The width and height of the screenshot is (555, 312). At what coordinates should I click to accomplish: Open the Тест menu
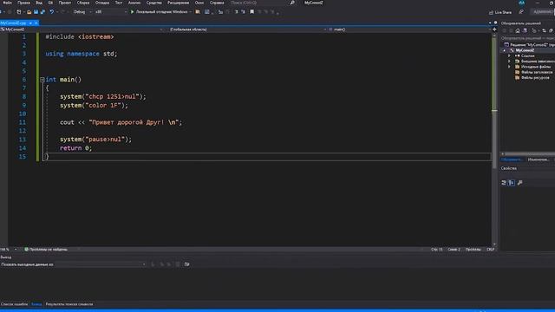[x=119, y=3]
